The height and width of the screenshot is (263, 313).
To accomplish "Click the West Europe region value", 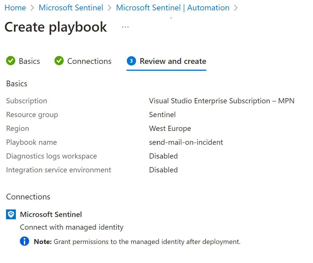I will 170,128.
